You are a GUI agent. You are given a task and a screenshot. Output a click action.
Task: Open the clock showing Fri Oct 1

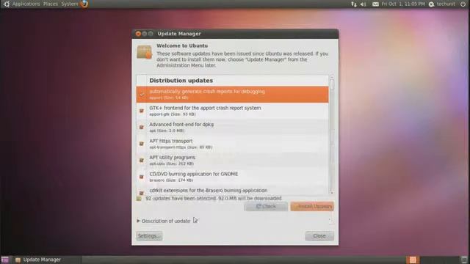tap(403, 4)
